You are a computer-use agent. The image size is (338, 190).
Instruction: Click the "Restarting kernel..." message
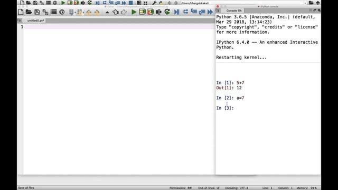[x=241, y=58]
